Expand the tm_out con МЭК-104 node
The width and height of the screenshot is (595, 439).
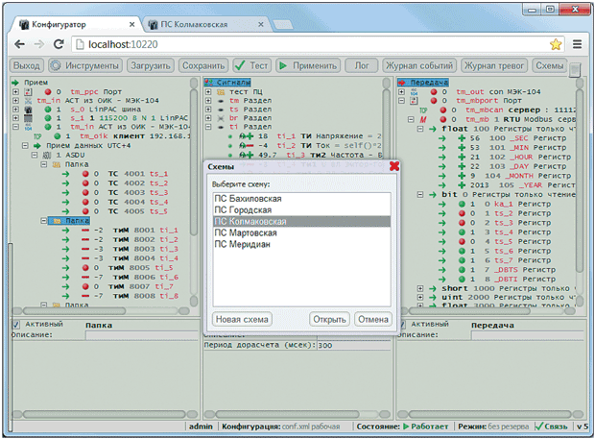(402, 91)
